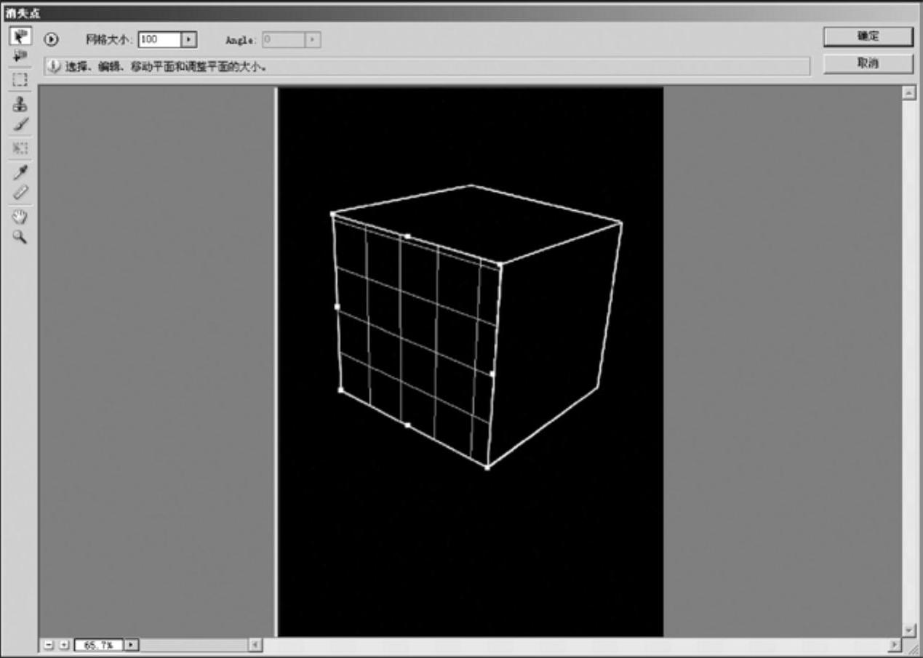Click the bottom edge midpoint handle of the grid plane
Screen dimensions: 923x658
pyautogui.click(x=407, y=425)
